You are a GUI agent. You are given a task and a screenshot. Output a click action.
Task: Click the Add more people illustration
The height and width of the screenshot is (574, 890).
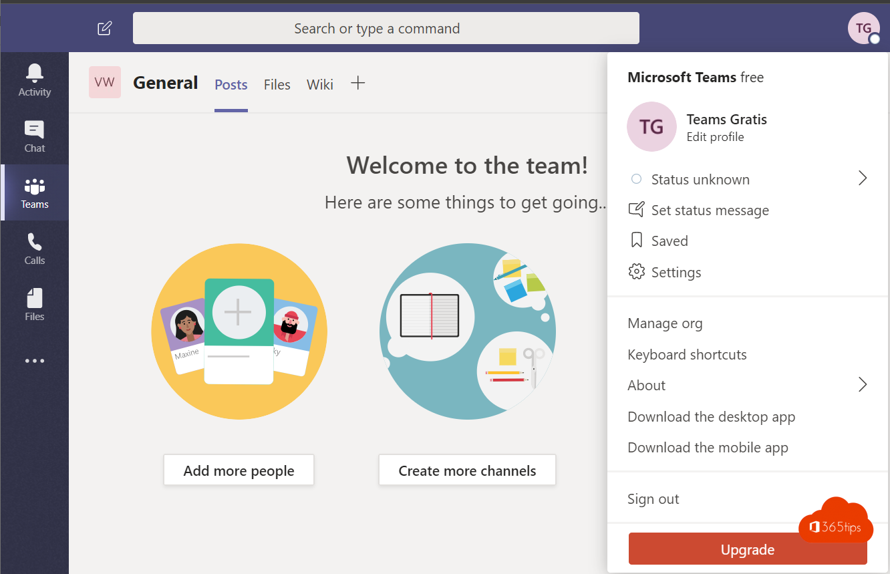tap(239, 331)
